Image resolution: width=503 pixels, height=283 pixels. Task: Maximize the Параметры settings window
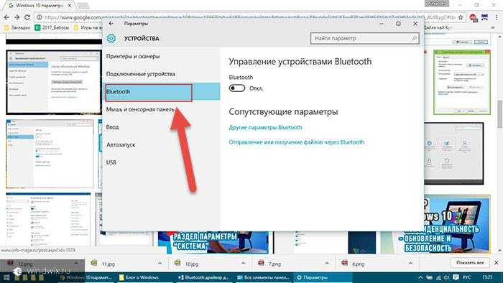point(398,24)
